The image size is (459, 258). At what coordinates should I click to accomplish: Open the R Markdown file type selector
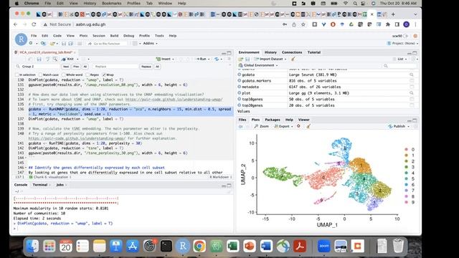click(x=220, y=177)
